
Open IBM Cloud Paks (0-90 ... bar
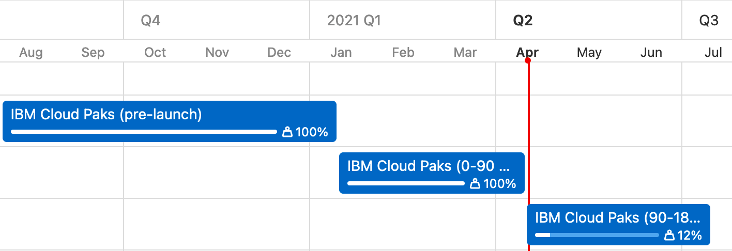click(432, 173)
